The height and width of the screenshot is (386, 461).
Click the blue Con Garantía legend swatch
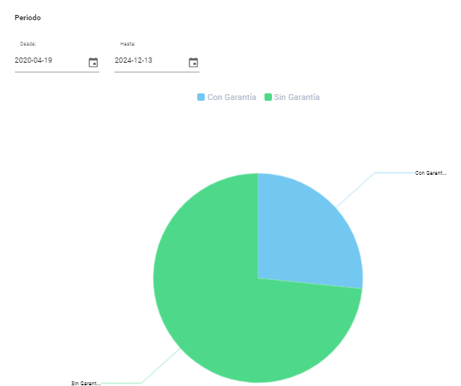(x=201, y=97)
